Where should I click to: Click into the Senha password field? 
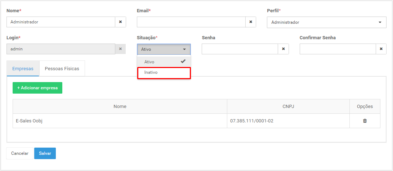(240, 49)
